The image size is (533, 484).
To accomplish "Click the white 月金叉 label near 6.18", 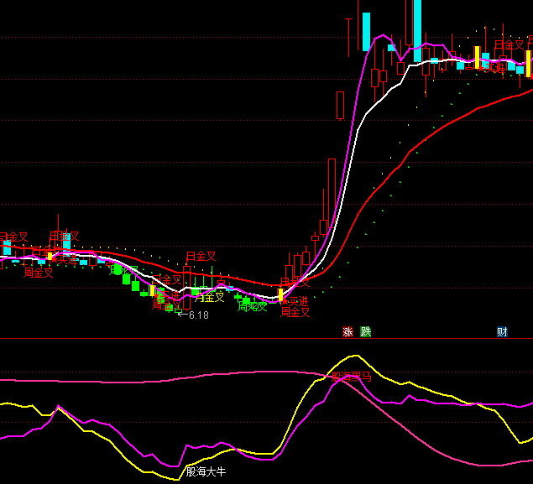I will point(210,297).
